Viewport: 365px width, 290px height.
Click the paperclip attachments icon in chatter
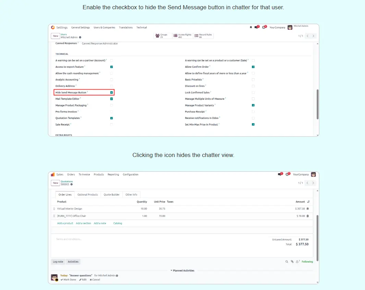point(292,262)
